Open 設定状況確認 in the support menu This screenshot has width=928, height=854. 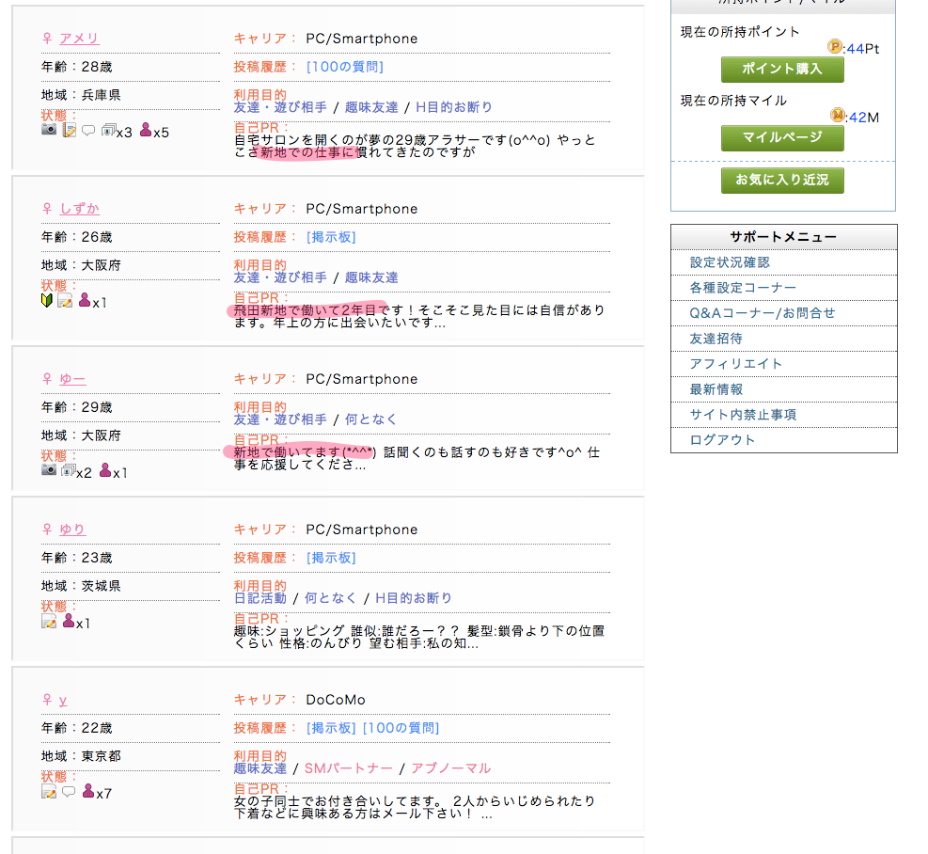(730, 262)
